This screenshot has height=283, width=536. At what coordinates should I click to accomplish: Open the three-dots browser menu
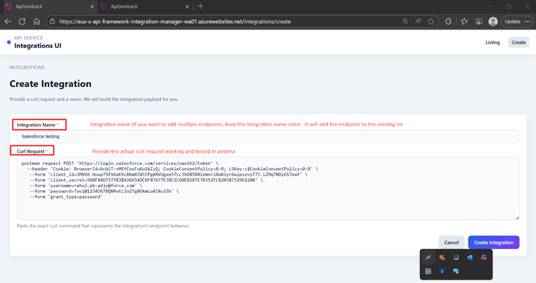(x=527, y=22)
